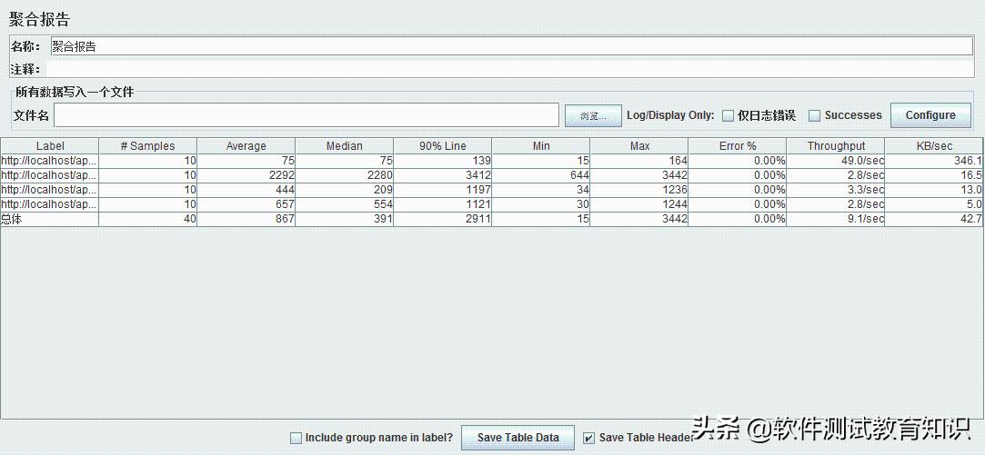Click into the 名称 name field
This screenshot has width=985, height=455.
click(509, 46)
